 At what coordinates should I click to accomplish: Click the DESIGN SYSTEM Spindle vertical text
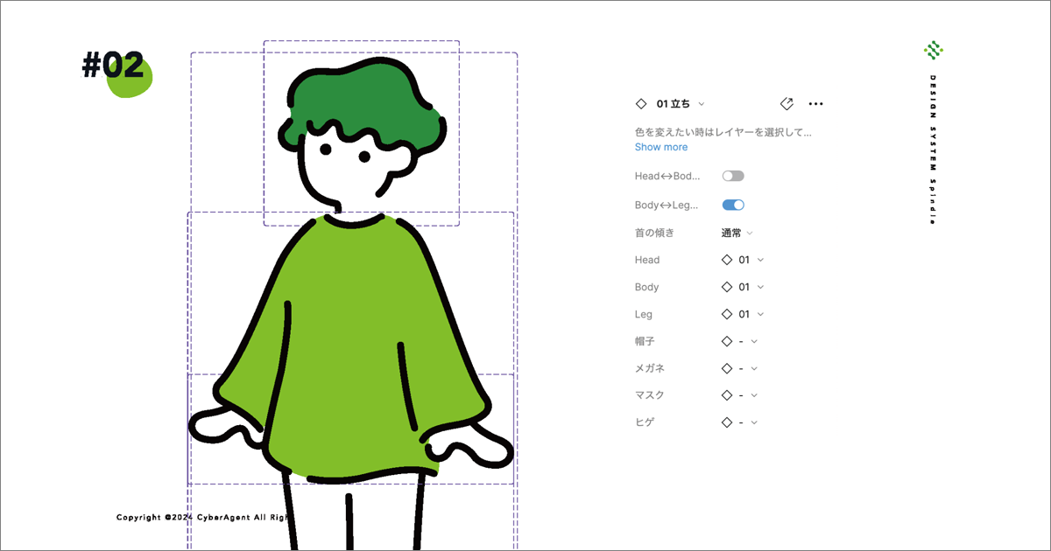point(934,150)
